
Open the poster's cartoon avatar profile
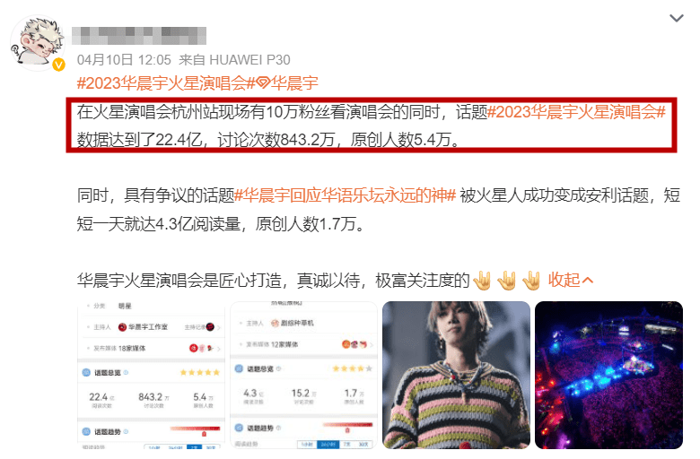38,43
